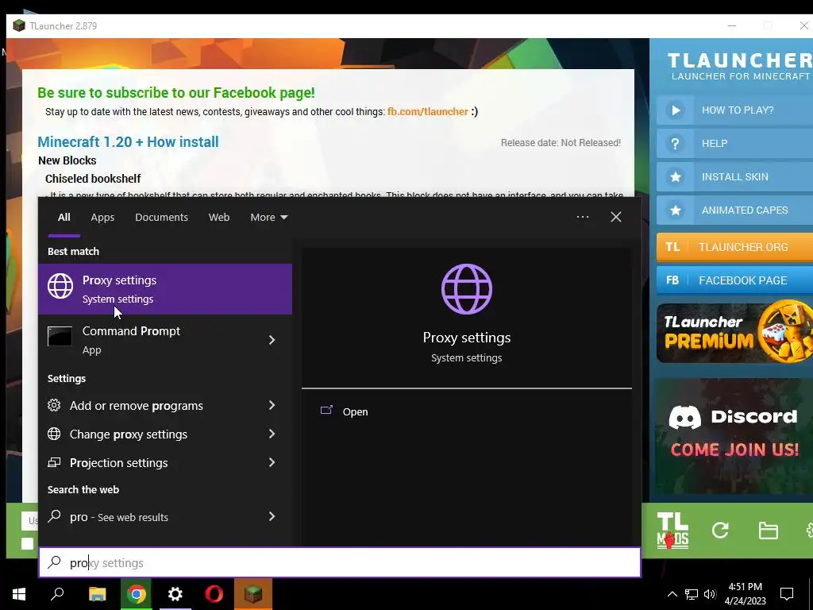
Task: Select Change proxy settings entry
Action: tap(148, 434)
